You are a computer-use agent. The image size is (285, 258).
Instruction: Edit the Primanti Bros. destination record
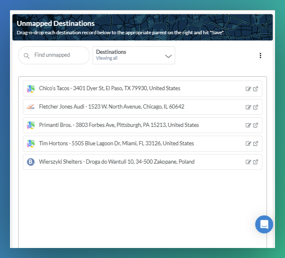pyautogui.click(x=248, y=125)
